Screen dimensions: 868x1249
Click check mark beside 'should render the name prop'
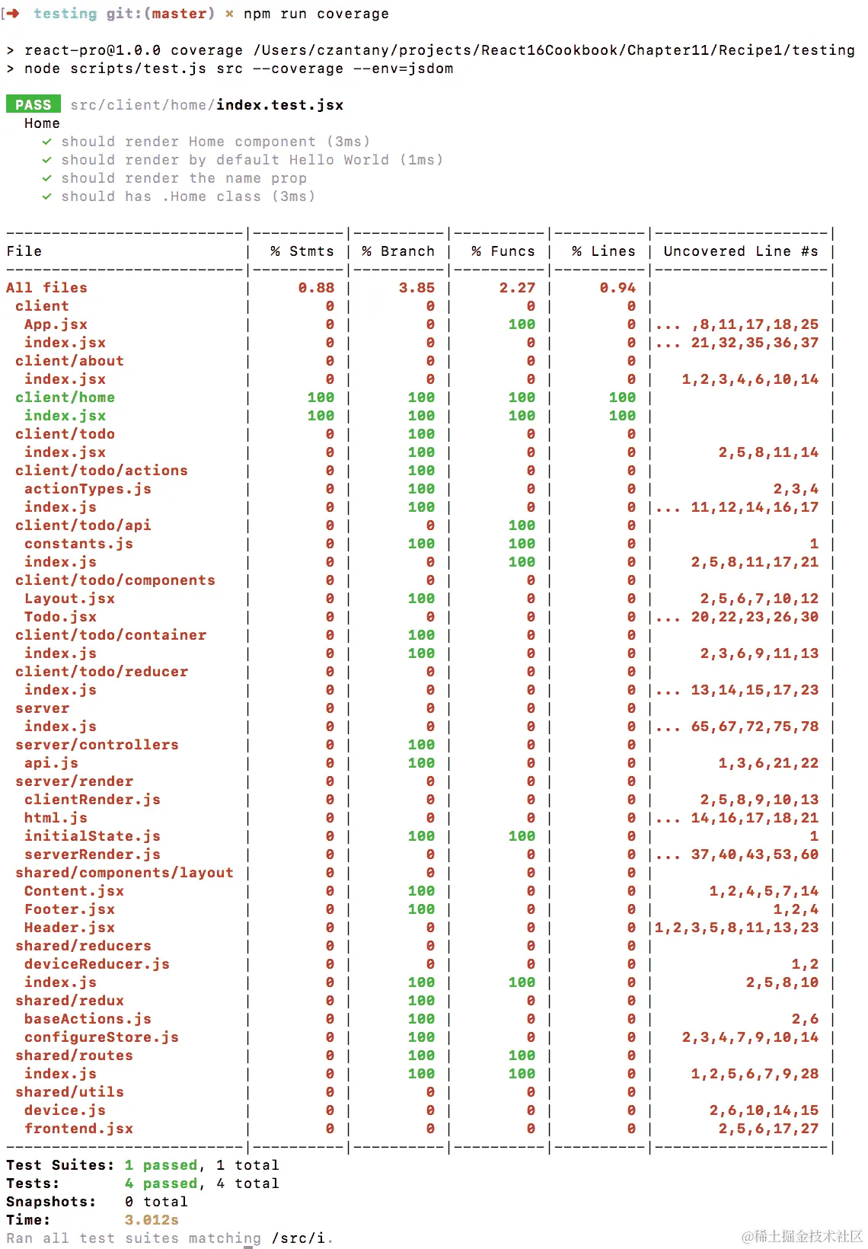(47, 178)
